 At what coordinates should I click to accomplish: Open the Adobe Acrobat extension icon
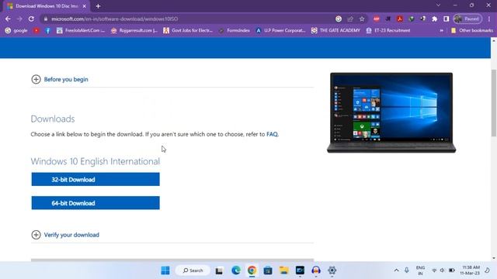tap(400, 19)
